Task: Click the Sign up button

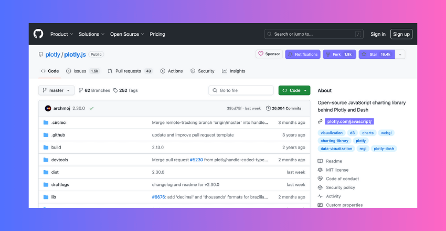Action: tap(401, 34)
